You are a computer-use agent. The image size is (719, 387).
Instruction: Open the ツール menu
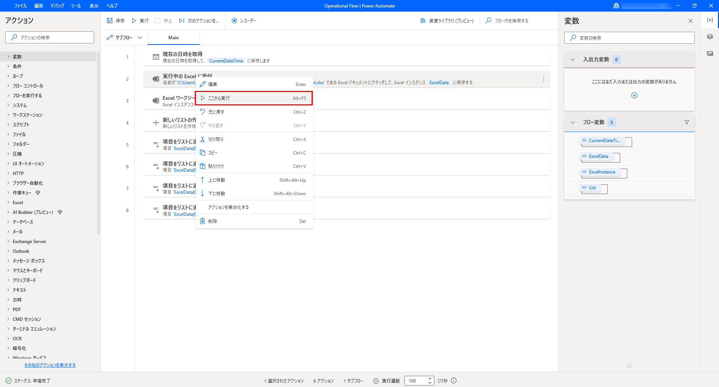(76, 6)
